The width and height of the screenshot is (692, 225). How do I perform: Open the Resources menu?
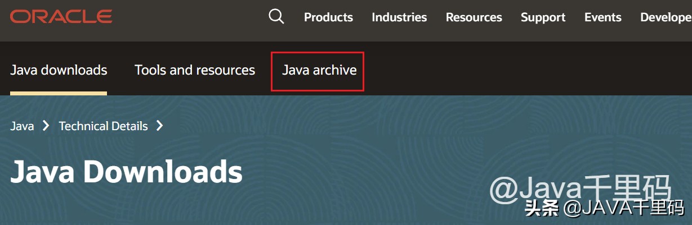click(x=474, y=17)
